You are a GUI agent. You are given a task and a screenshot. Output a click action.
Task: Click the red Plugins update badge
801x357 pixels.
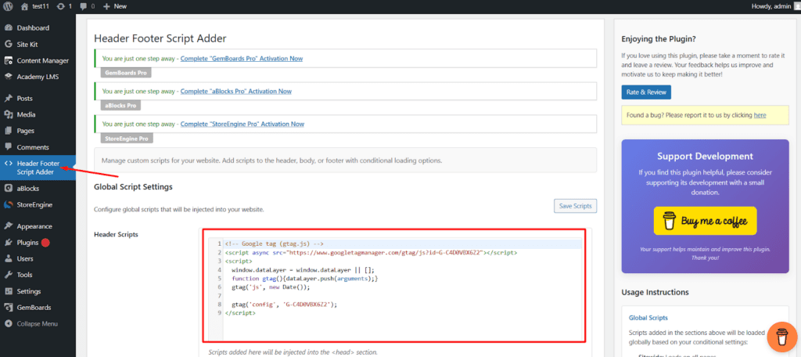[45, 243]
